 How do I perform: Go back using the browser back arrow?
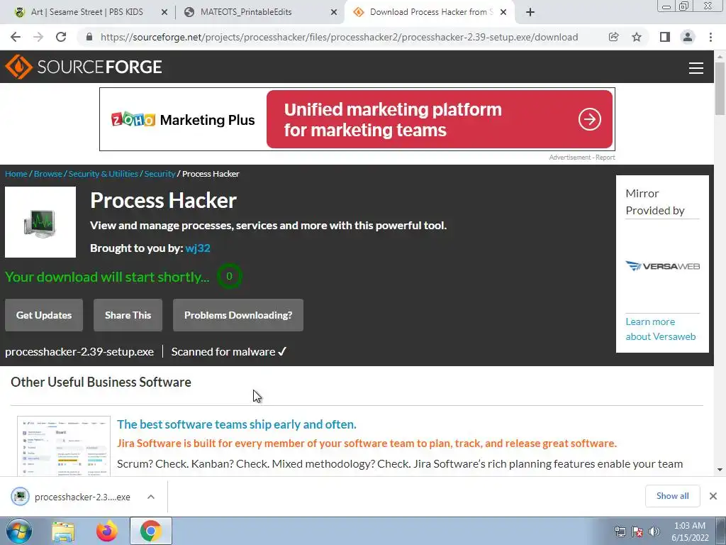pos(16,37)
